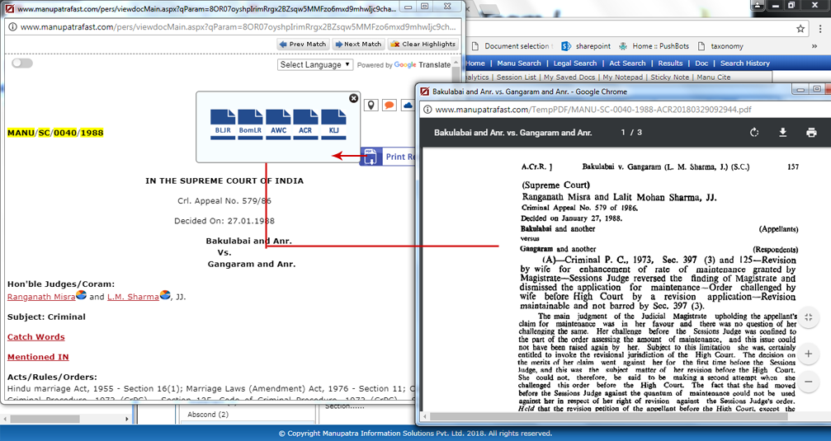The width and height of the screenshot is (831, 441).
Task: Close the report selection popup
Action: coord(353,98)
